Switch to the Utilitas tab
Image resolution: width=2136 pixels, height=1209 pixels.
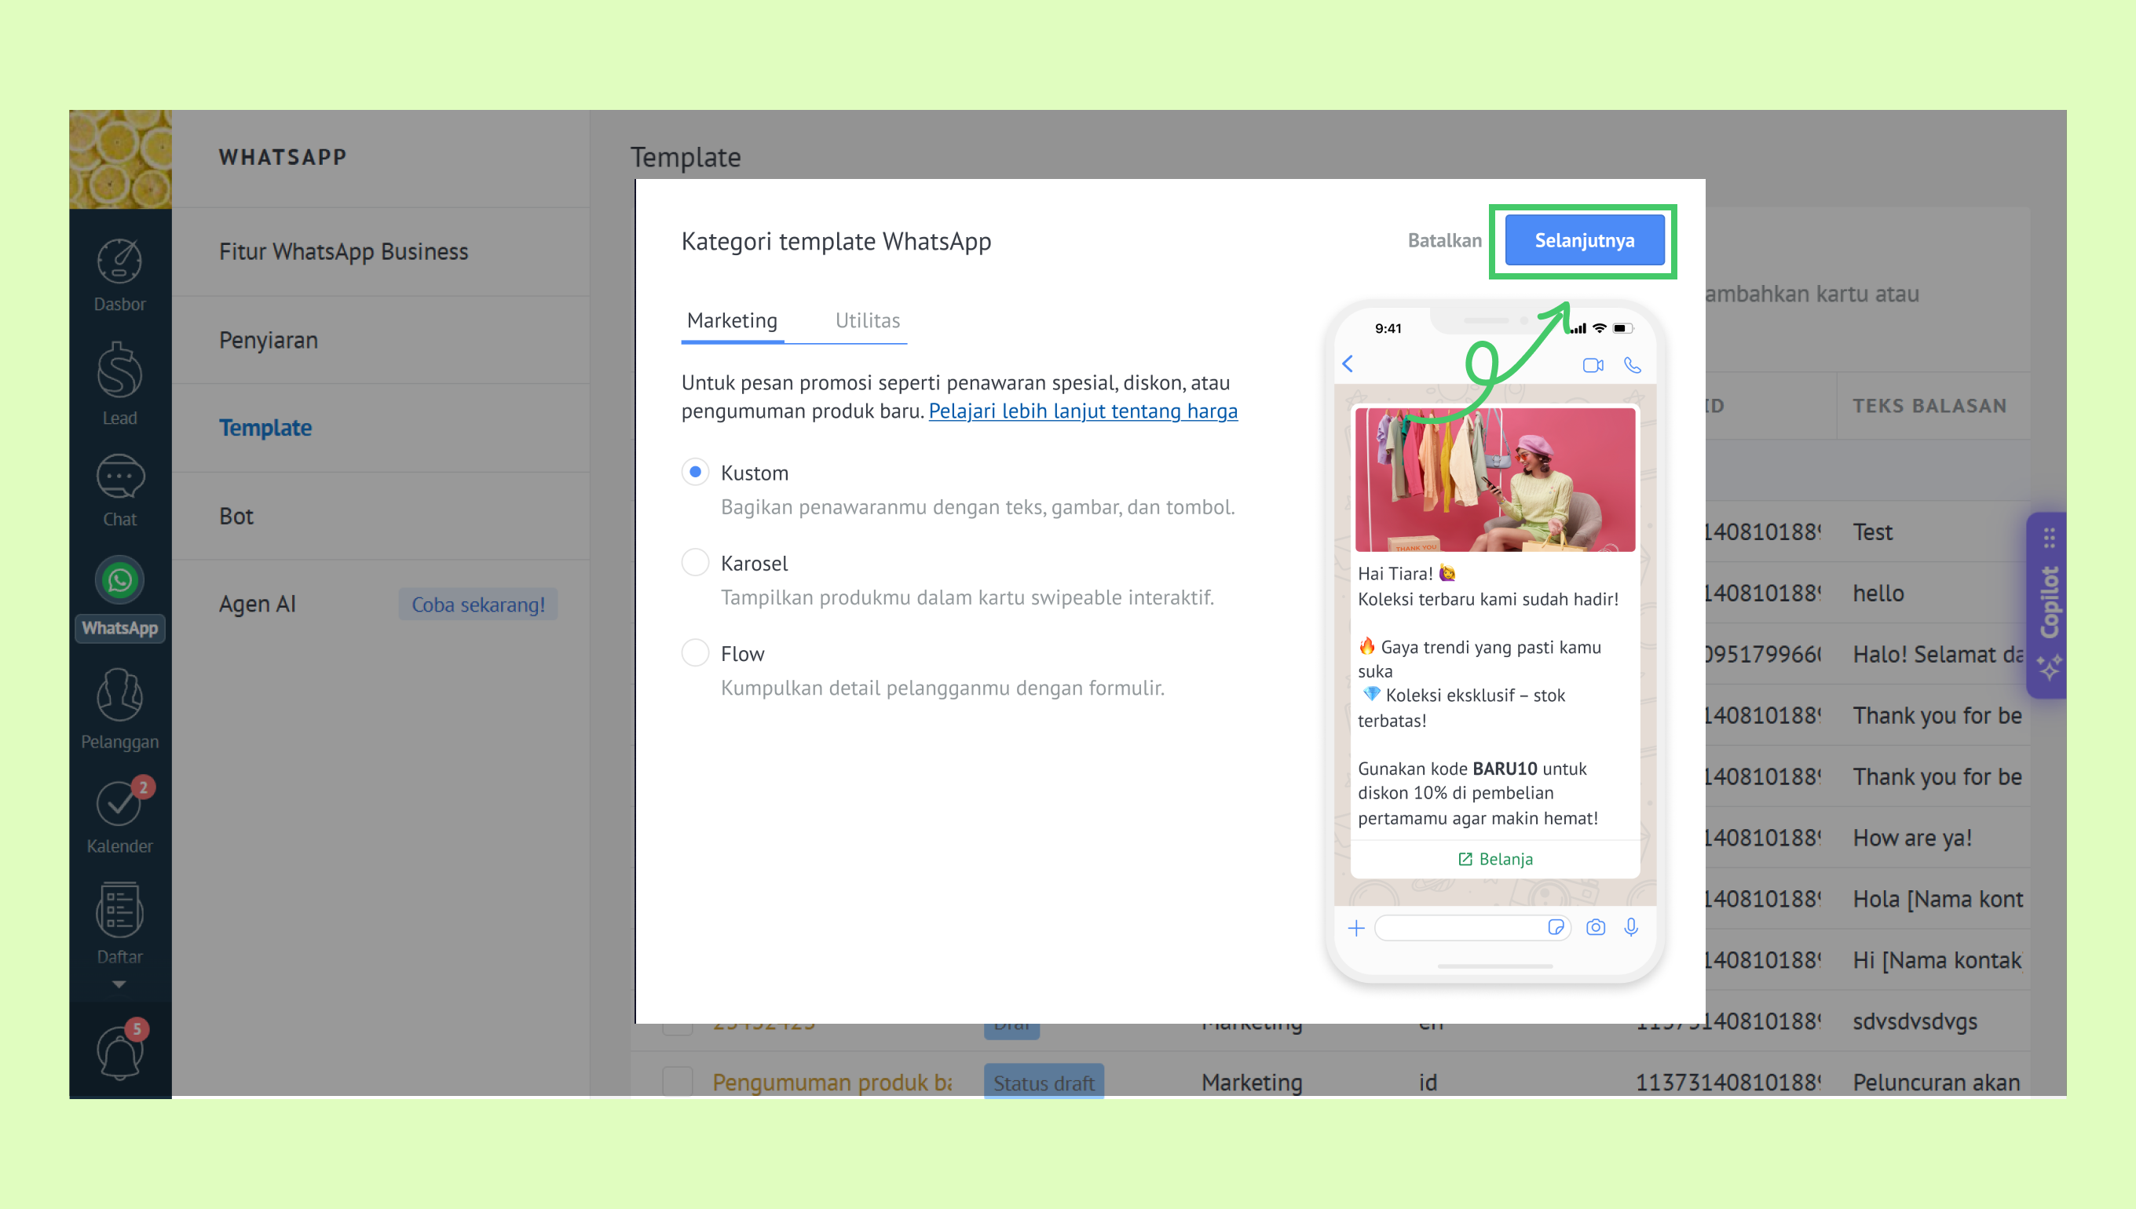tap(867, 320)
